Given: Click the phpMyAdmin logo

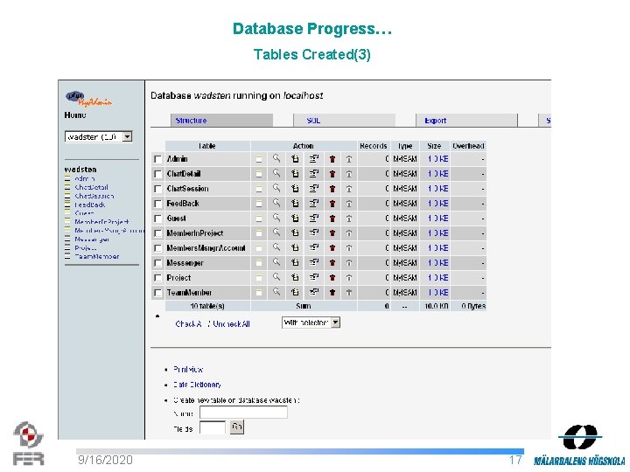Looking at the screenshot, I should pyautogui.click(x=88, y=98).
